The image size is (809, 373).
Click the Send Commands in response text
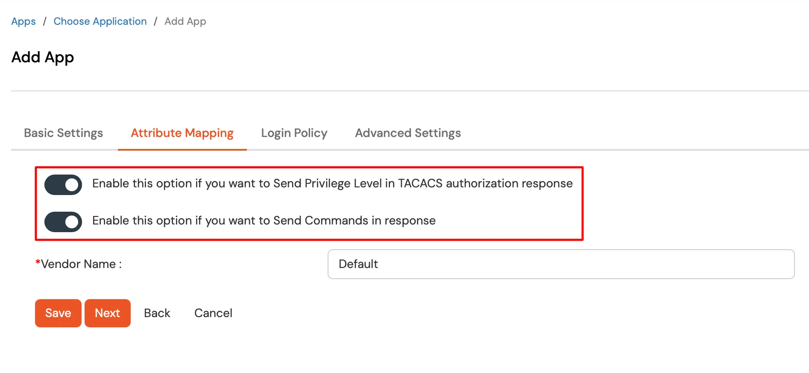point(264,221)
